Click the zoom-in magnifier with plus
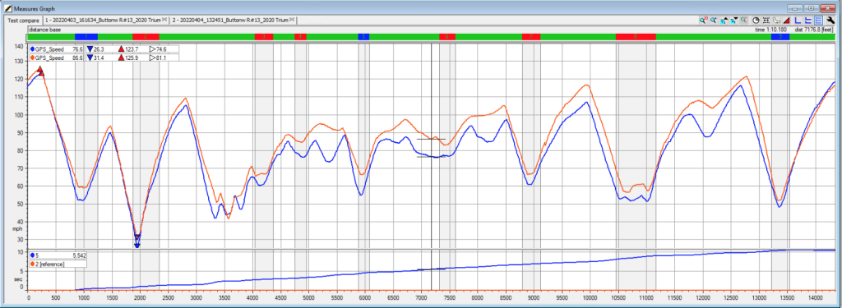Screen dimensions: 842x308 (x=714, y=20)
